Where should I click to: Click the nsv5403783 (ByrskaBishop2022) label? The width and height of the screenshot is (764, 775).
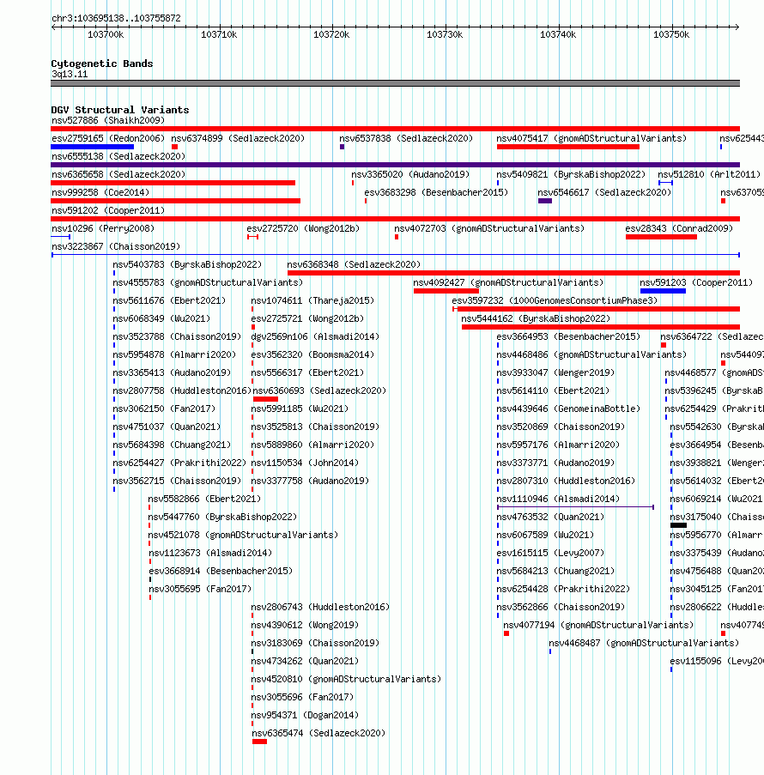tap(187, 264)
